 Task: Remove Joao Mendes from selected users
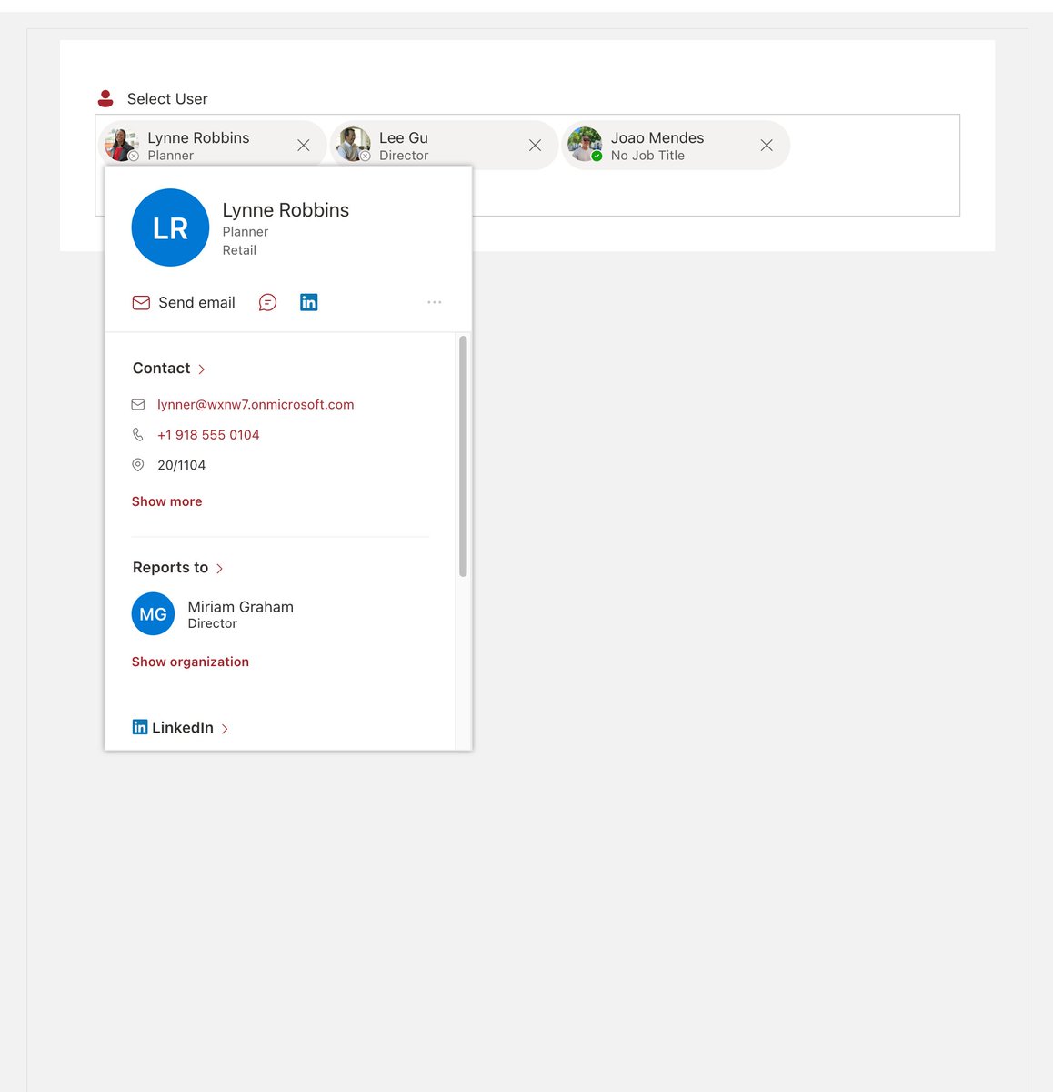(x=767, y=145)
